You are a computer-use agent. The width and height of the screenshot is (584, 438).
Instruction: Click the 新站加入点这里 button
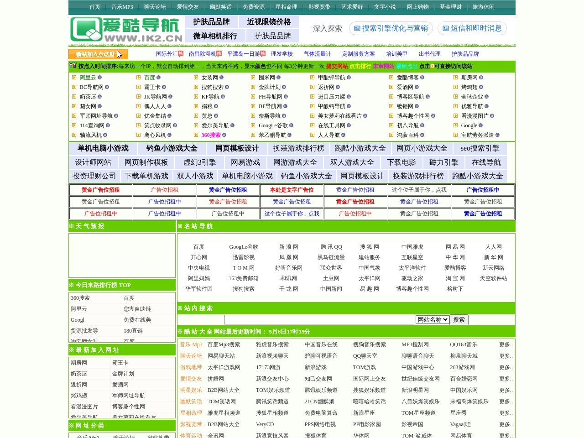pos(98,54)
